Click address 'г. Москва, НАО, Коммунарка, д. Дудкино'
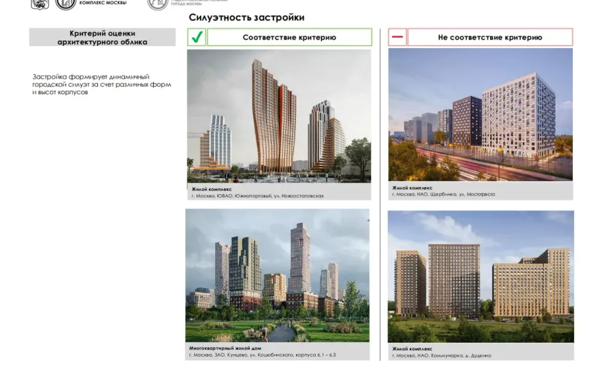The height and width of the screenshot is (381, 615). [x=441, y=356]
